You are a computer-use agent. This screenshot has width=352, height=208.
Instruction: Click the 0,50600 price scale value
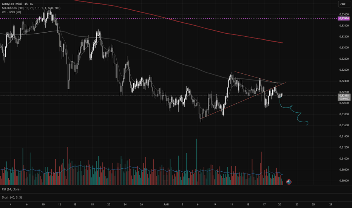pyautogui.click(x=344, y=180)
